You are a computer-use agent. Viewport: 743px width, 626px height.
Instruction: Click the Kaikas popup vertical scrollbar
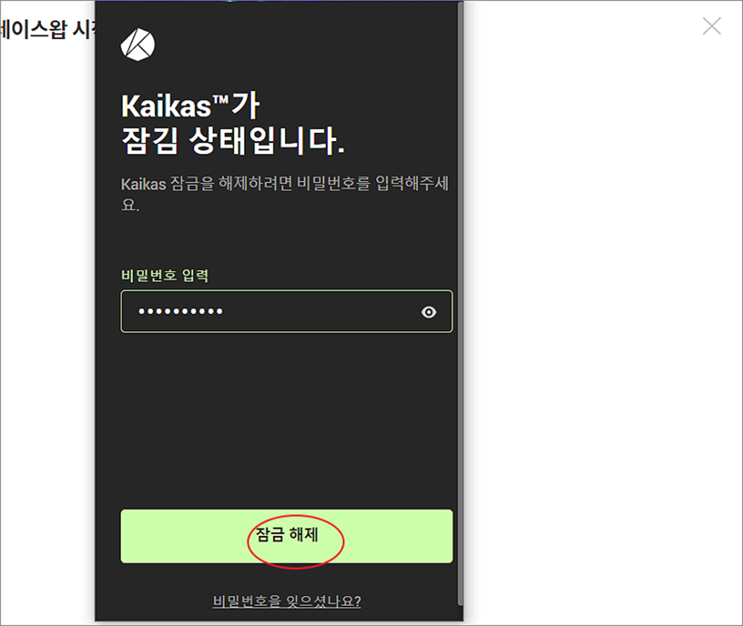460,303
